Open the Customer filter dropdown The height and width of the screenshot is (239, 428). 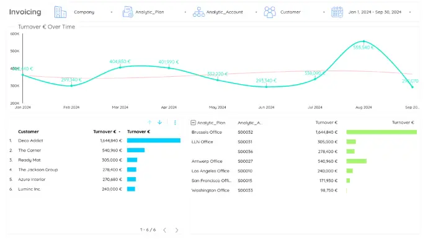point(303,12)
